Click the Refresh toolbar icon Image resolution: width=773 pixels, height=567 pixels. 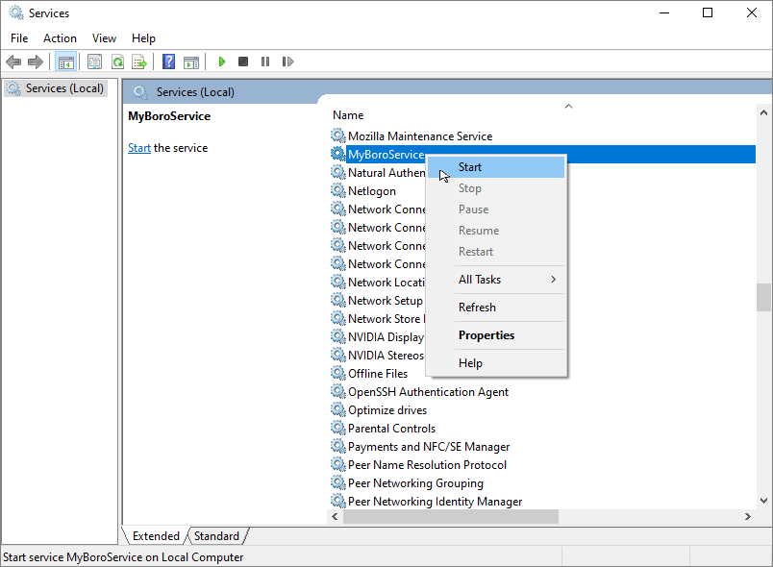pyautogui.click(x=117, y=62)
